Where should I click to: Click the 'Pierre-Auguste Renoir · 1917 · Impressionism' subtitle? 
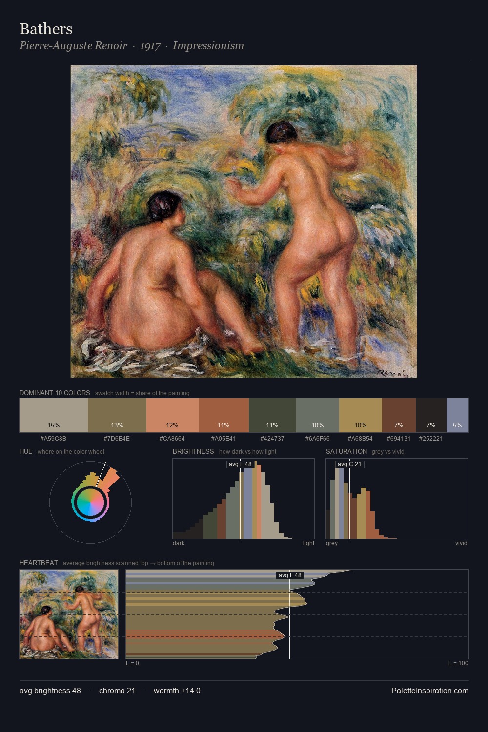click(132, 46)
